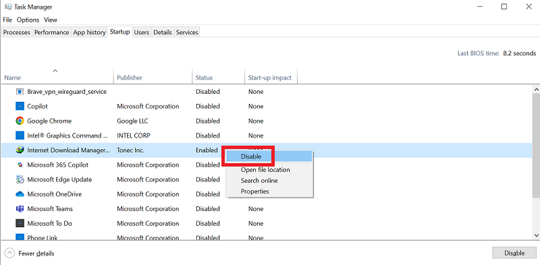540x265 pixels.
Task: Click the Brave_vpn_wireguard_service icon
Action: 20,92
